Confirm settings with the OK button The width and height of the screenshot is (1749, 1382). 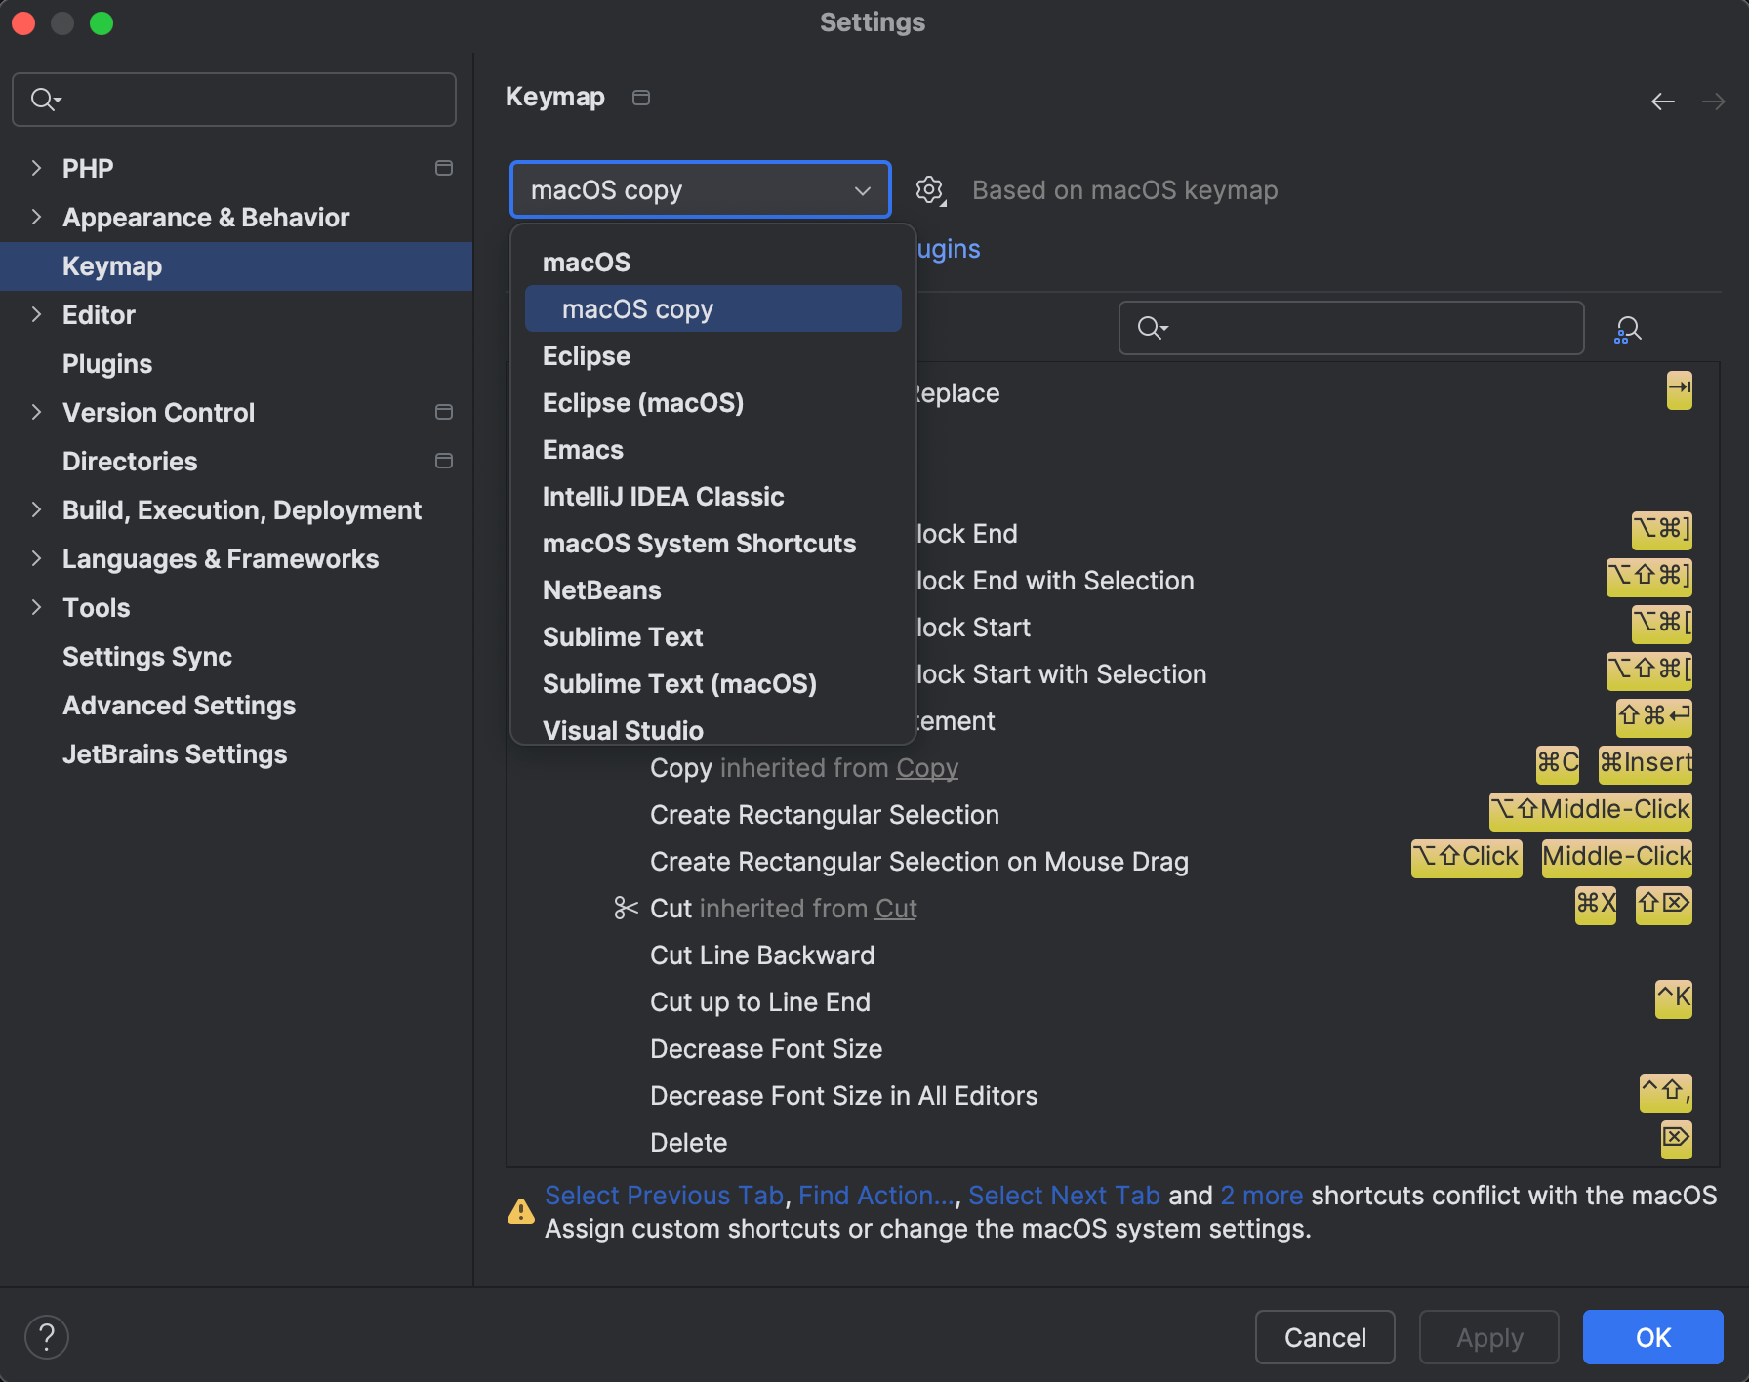(1650, 1337)
